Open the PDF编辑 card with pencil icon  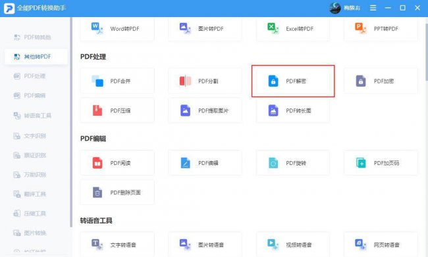[205, 163]
